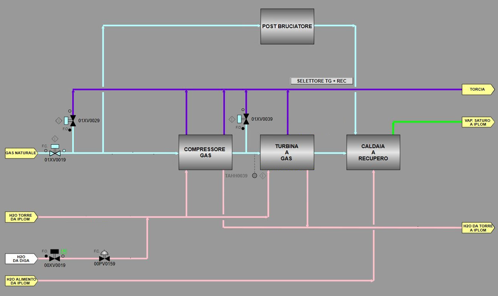Toggle F.C. indicator circle beside valve 01XV0019

point(46,151)
